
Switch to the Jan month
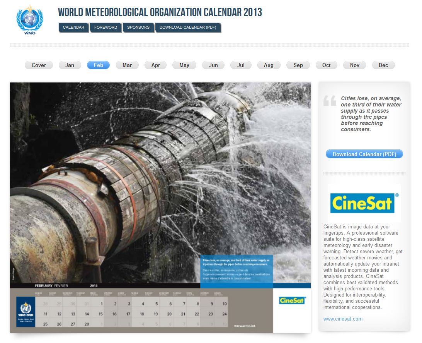70,65
